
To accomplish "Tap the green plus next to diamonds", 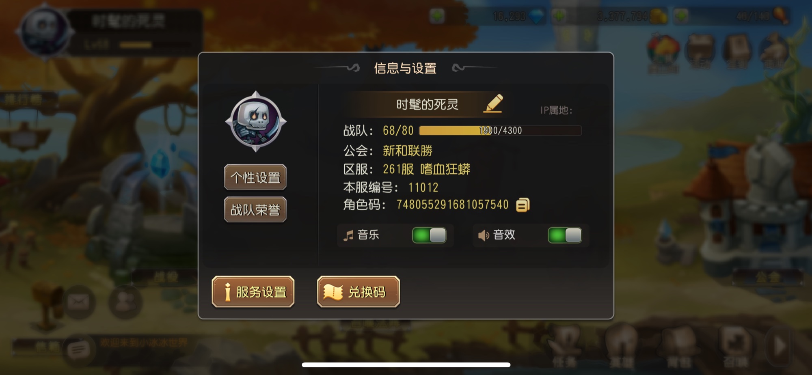I will tap(437, 16).
